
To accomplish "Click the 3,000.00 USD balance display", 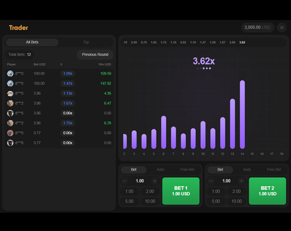I will (258, 27).
